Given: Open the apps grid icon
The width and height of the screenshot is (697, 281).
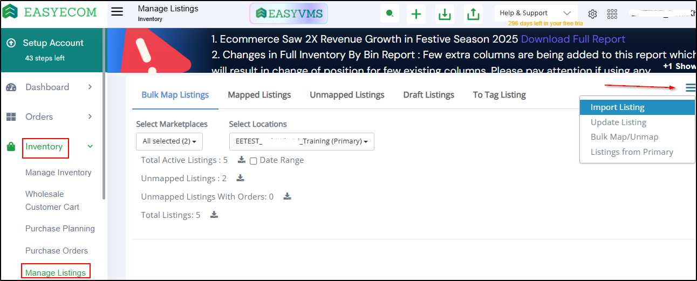Looking at the screenshot, I should pos(612,14).
